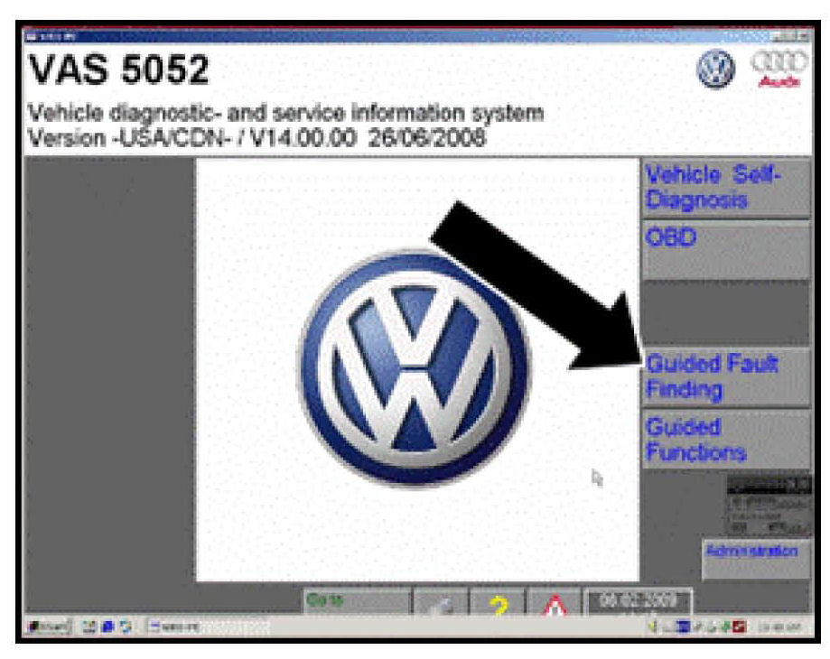This screenshot has width=830, height=659.
Task: Click the large VW emblem in center
Action: pos(415,368)
